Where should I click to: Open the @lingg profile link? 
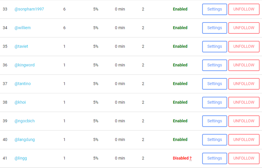(20, 158)
